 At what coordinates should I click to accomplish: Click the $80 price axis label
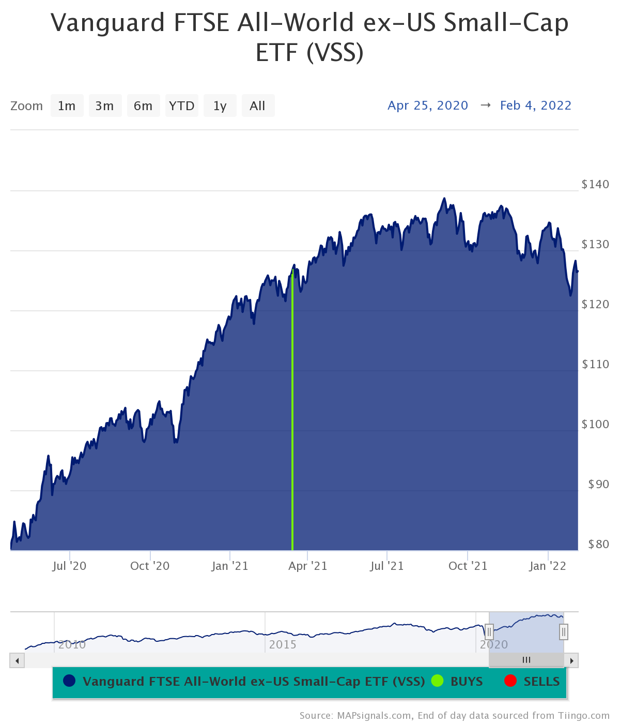coord(599,544)
